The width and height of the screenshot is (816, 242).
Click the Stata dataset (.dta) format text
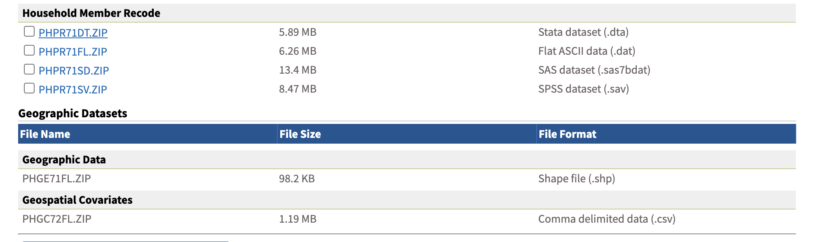click(x=583, y=32)
